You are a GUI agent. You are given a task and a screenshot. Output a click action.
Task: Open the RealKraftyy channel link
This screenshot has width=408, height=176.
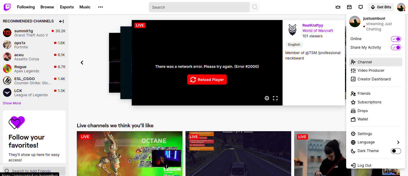click(x=313, y=25)
